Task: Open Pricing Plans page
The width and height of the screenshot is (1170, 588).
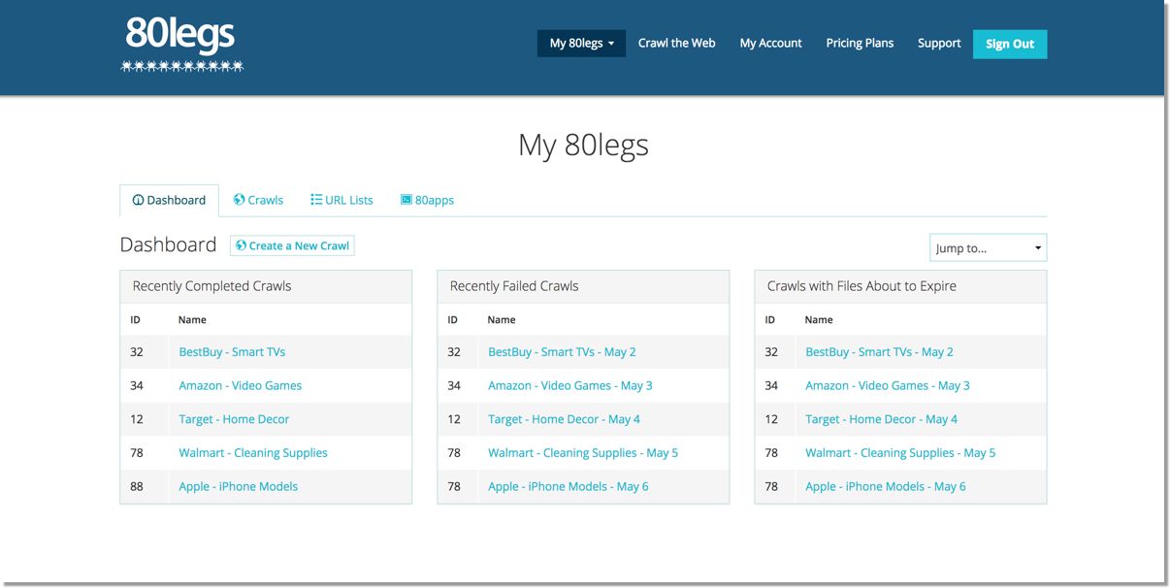Action: click(x=860, y=44)
